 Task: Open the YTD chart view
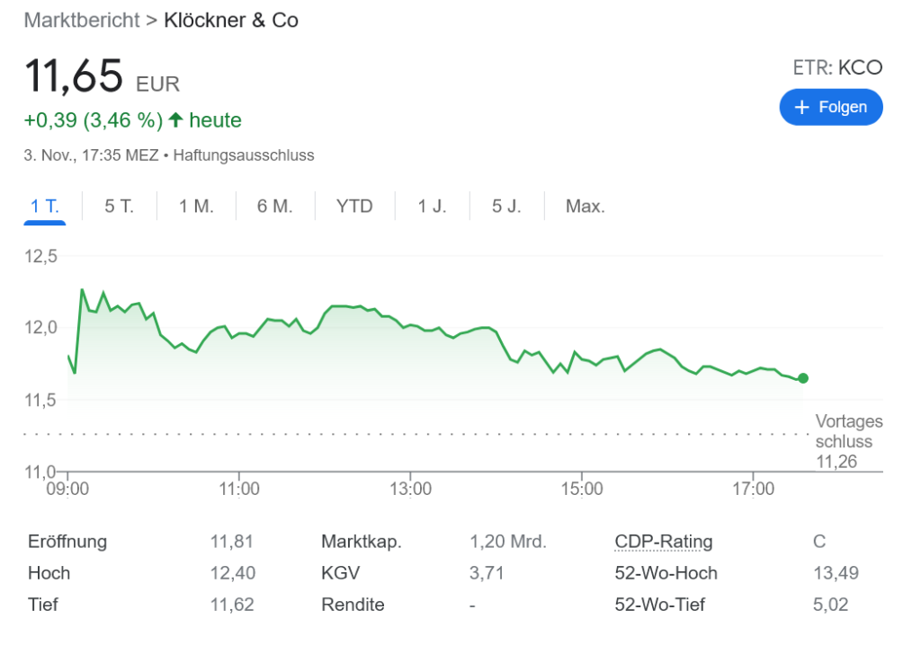pyautogui.click(x=354, y=206)
